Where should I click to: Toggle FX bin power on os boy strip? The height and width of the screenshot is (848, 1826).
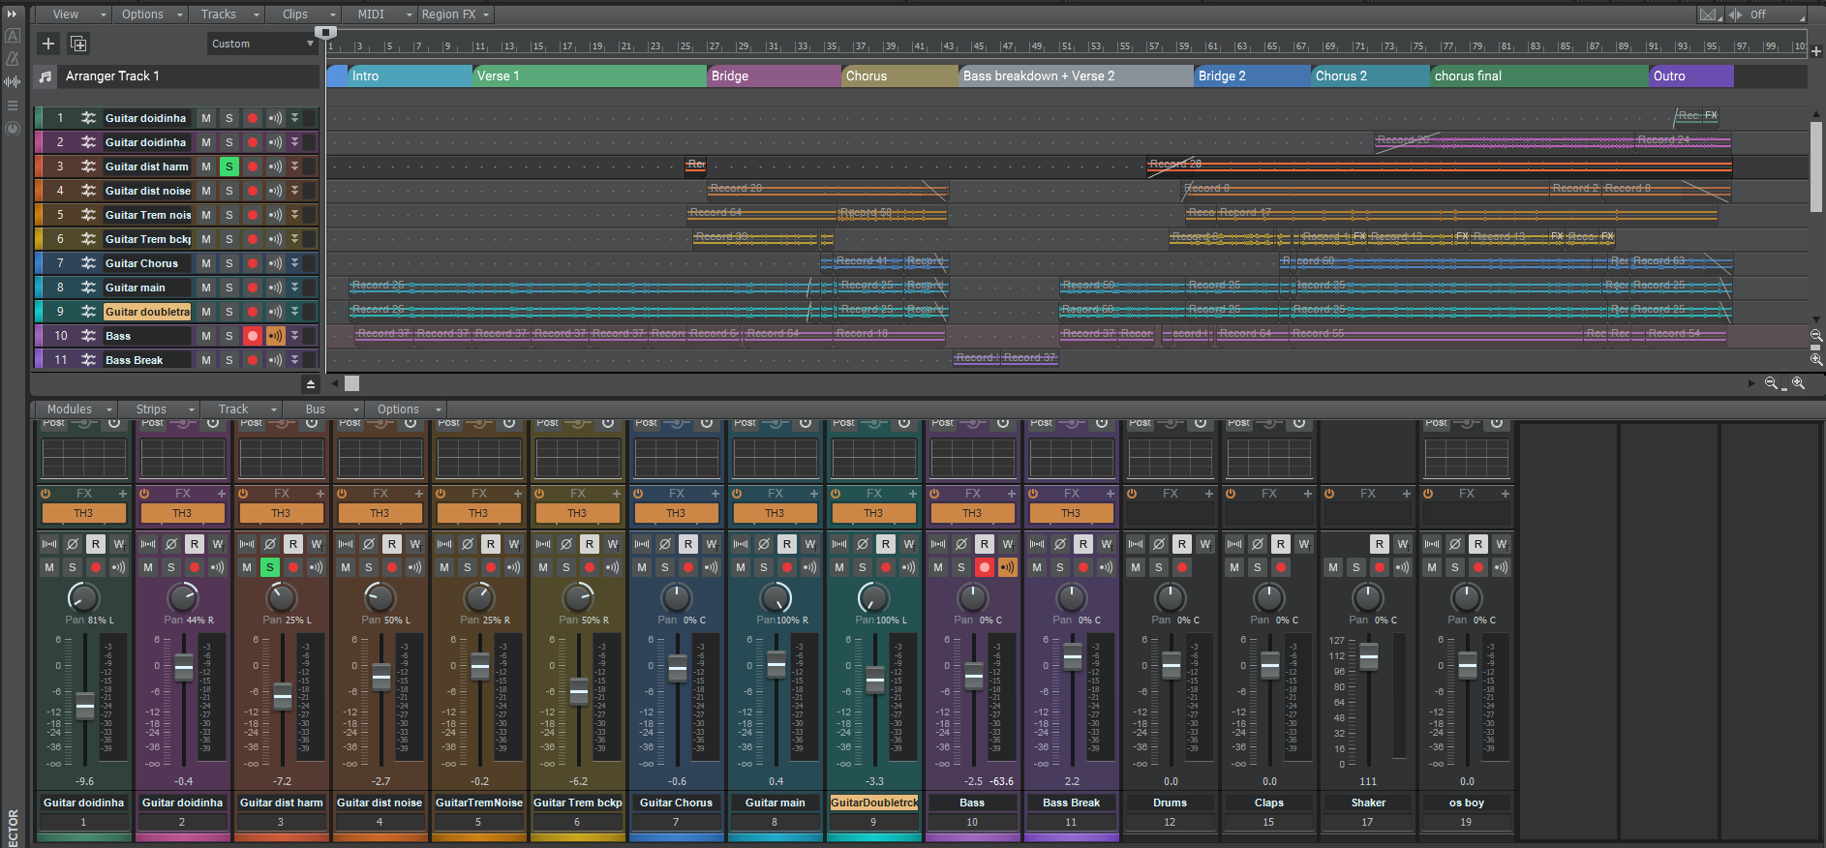[1428, 494]
